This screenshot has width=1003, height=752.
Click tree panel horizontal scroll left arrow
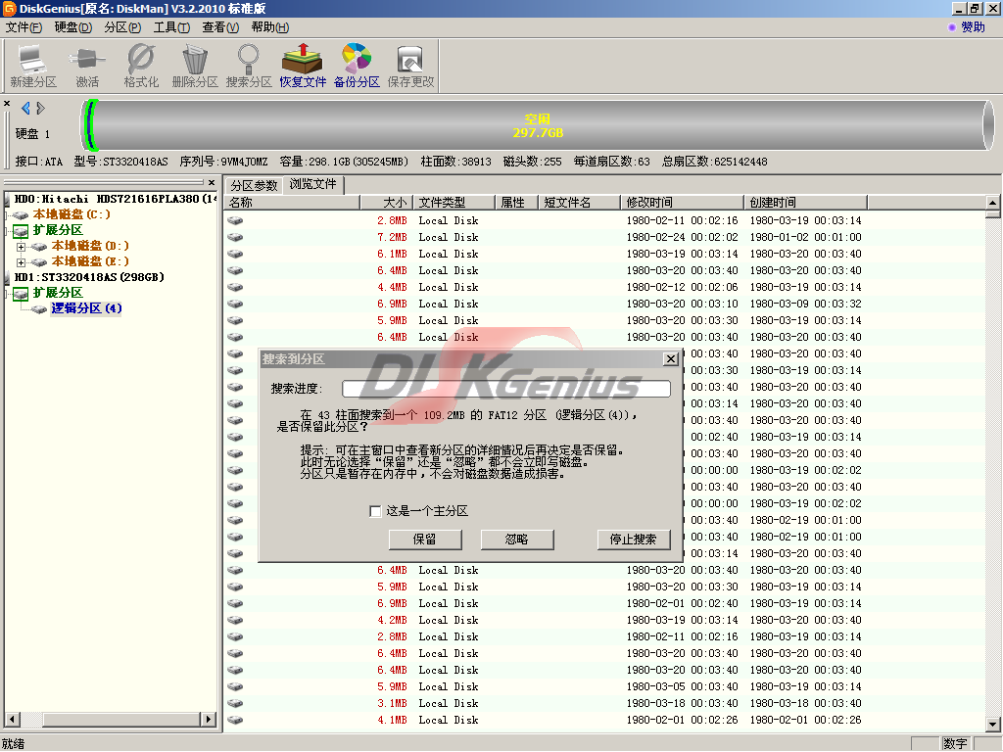[12, 719]
